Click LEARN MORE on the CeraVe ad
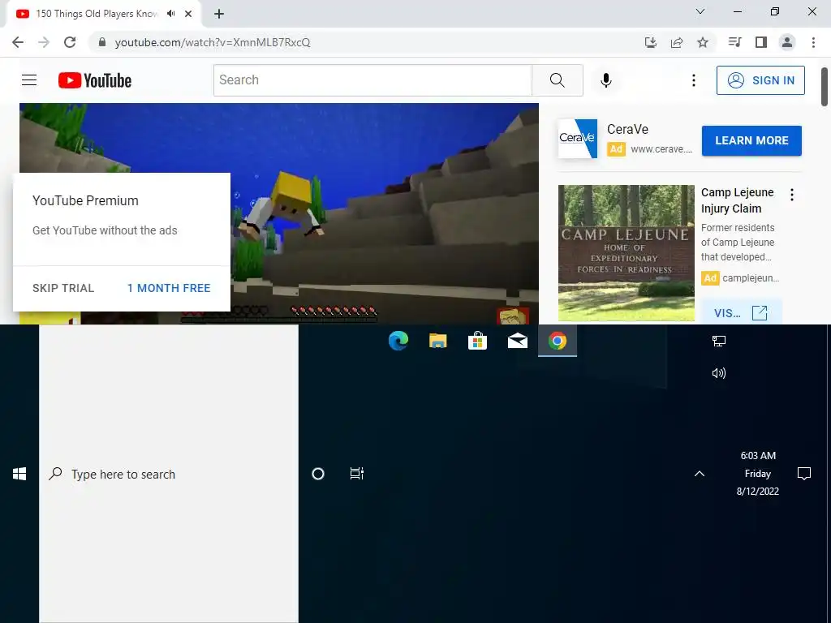 click(751, 140)
